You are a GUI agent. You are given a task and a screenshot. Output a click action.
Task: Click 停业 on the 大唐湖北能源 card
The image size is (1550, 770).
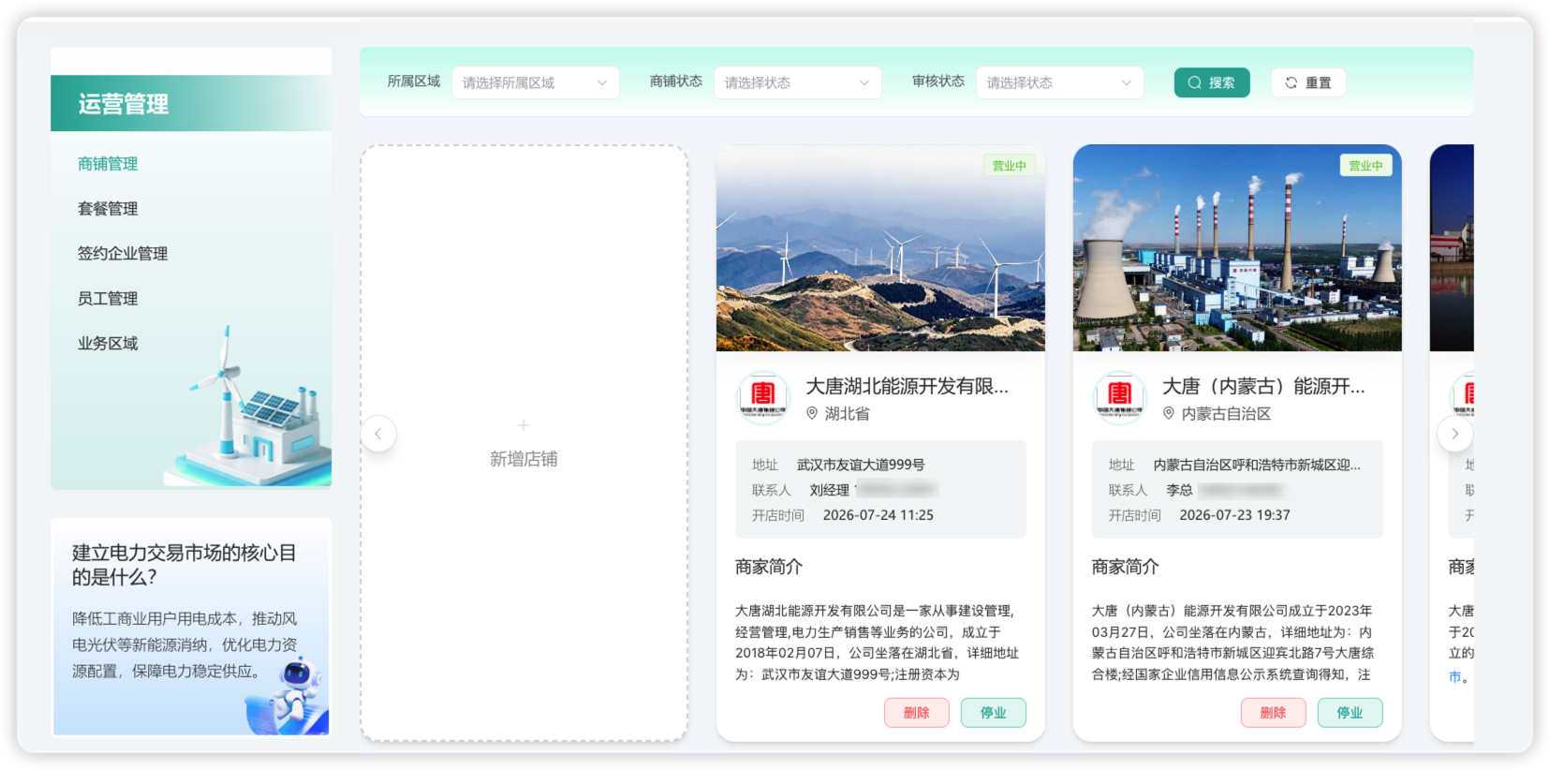(x=994, y=713)
